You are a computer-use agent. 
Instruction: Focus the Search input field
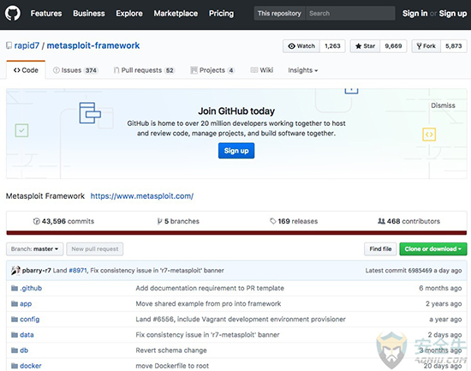[350, 14]
